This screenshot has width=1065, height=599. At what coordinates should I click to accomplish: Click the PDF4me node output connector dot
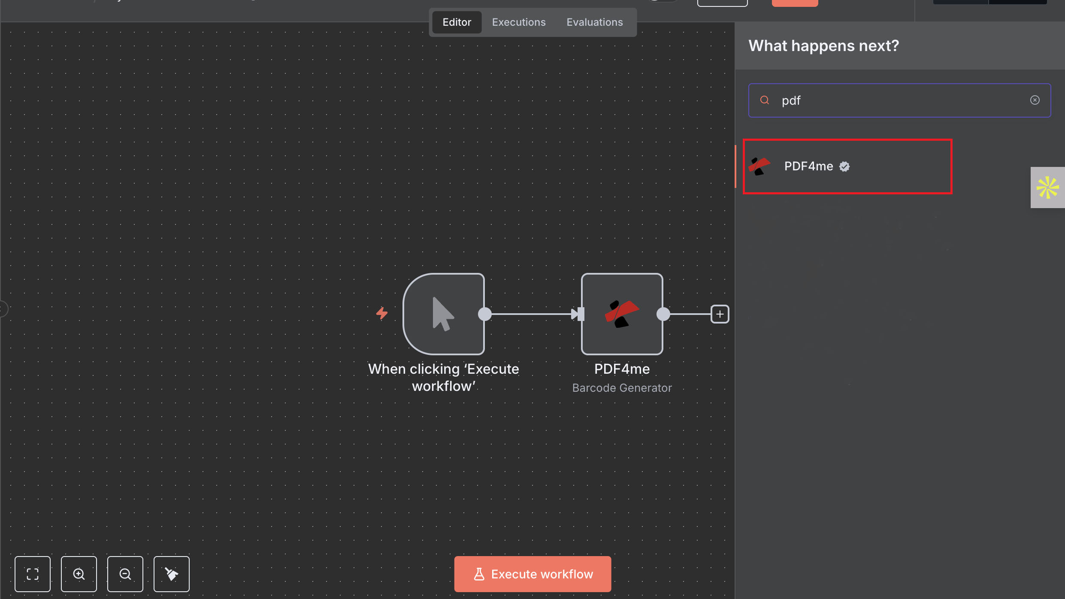pyautogui.click(x=663, y=314)
